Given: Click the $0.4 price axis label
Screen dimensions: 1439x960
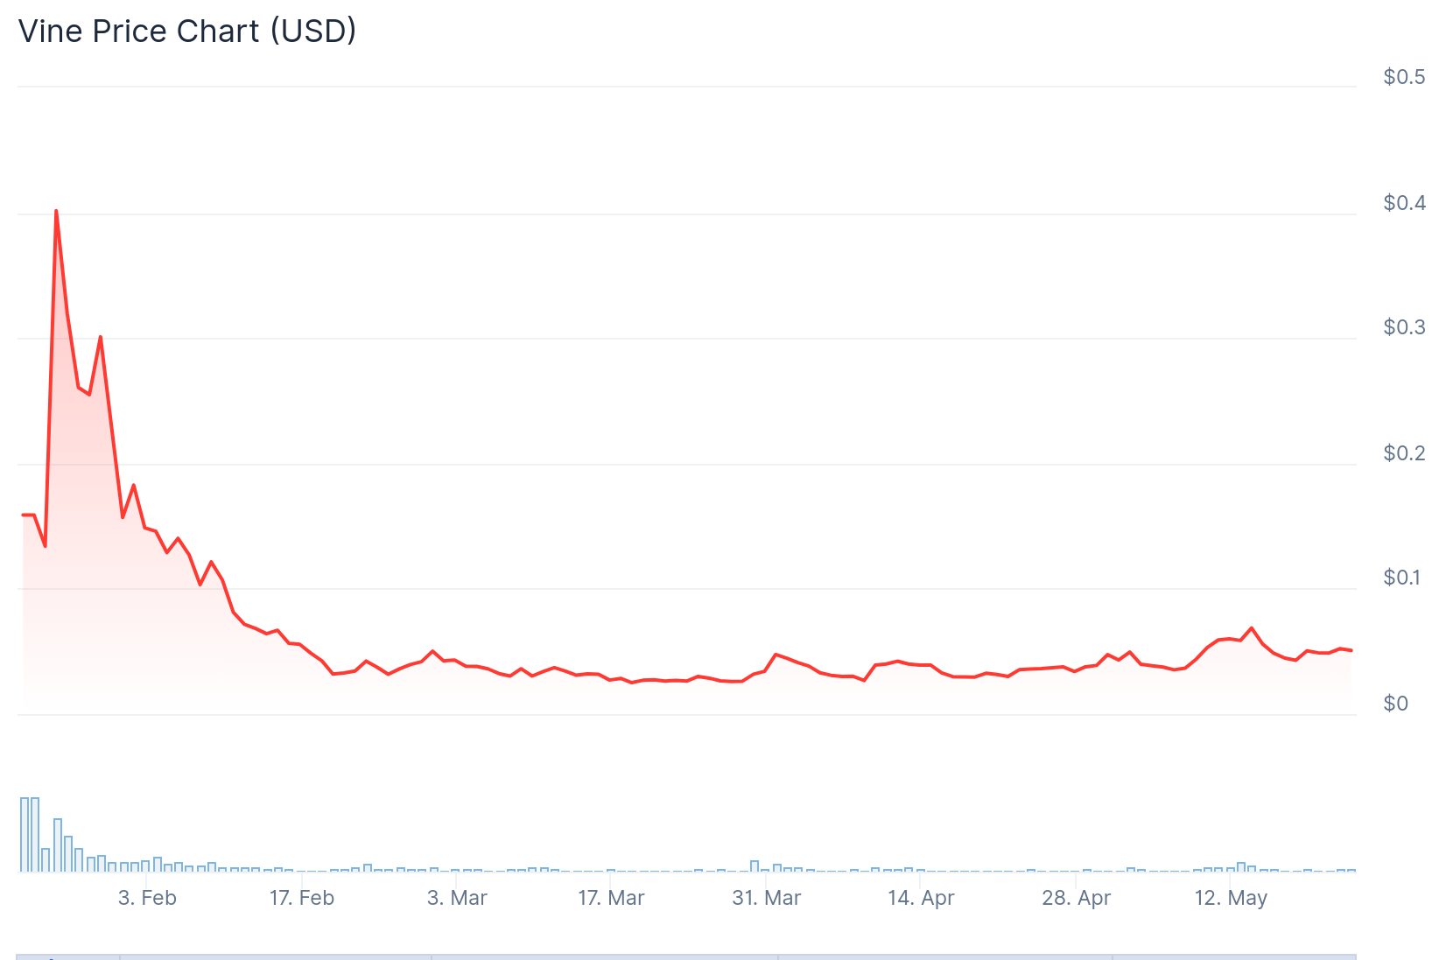Looking at the screenshot, I should [x=1403, y=203].
